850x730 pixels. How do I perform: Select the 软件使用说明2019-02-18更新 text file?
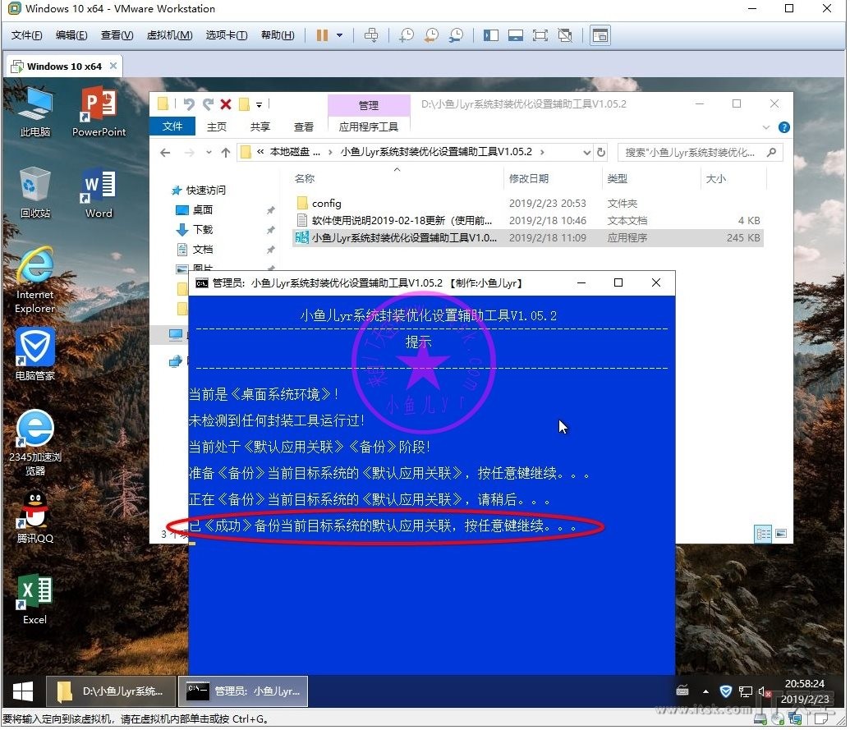528,221
